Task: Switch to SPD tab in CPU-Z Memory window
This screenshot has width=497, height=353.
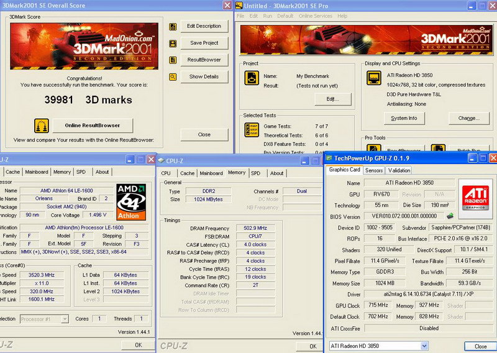Action: coord(256,173)
